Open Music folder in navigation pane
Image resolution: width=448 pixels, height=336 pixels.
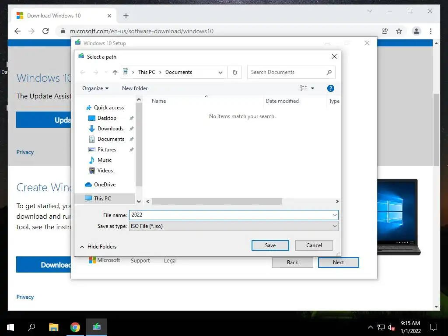pos(104,160)
